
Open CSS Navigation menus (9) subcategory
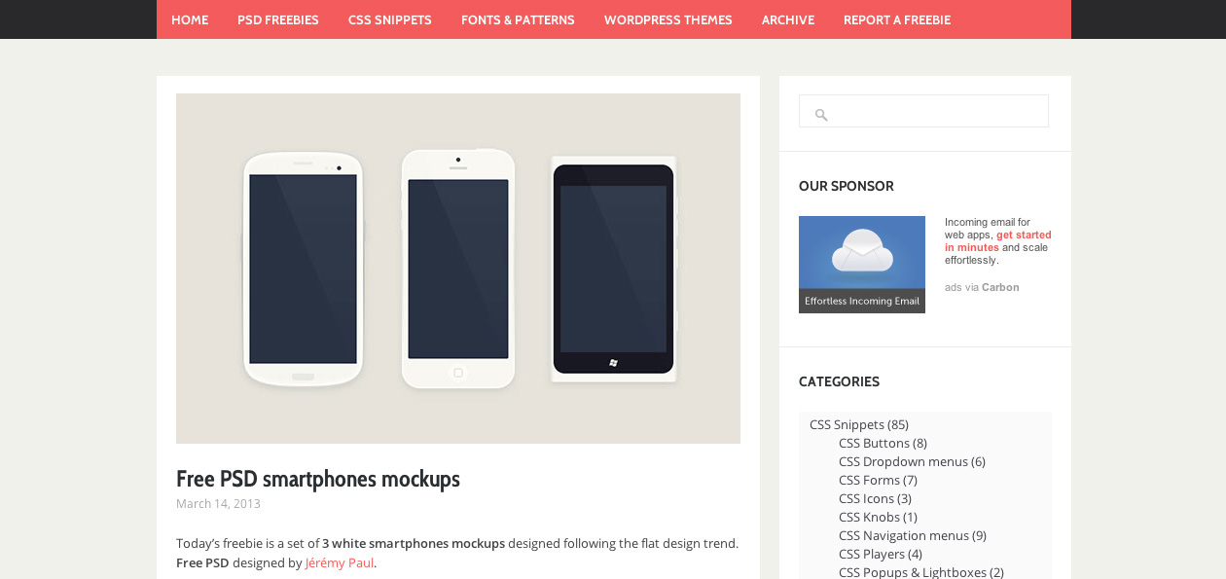pyautogui.click(x=913, y=535)
